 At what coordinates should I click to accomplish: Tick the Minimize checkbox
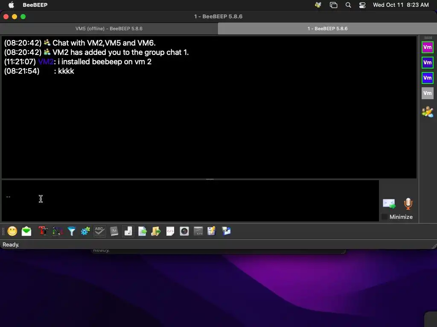coord(385,217)
